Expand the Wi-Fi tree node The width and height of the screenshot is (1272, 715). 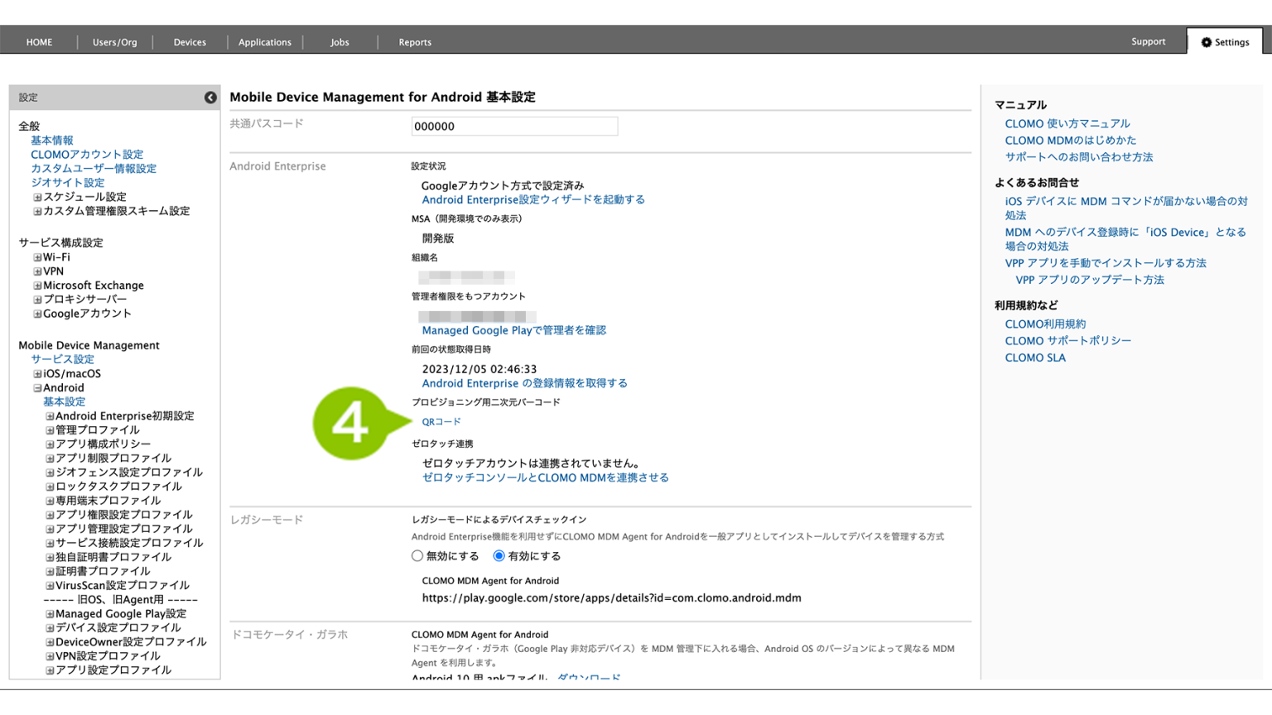tap(37, 257)
